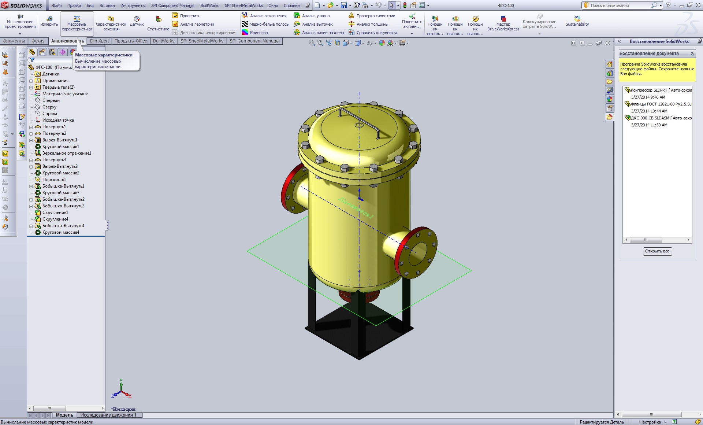Click the Настройка status bar button

coord(652,422)
